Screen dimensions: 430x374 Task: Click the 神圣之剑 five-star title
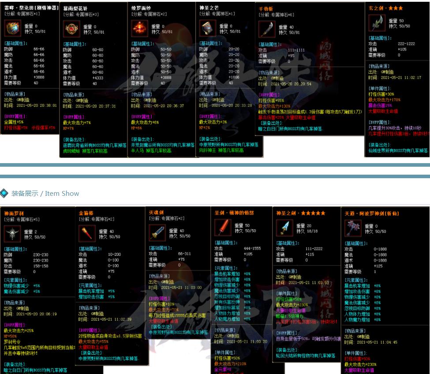coord(301,213)
